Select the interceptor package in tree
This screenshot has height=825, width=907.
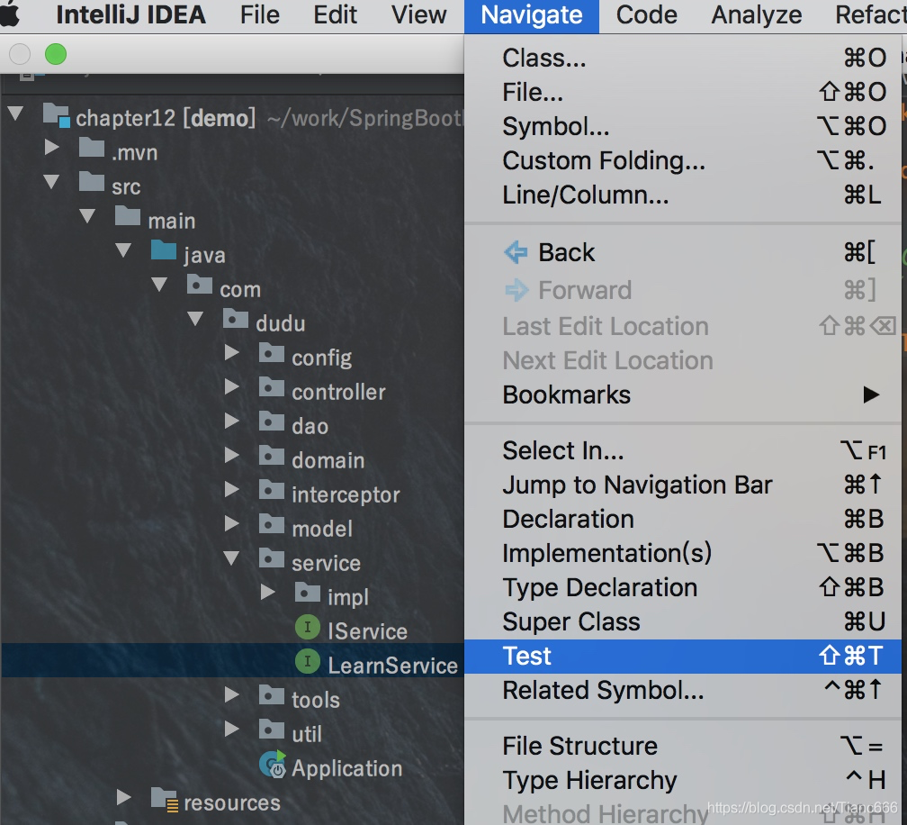346,494
